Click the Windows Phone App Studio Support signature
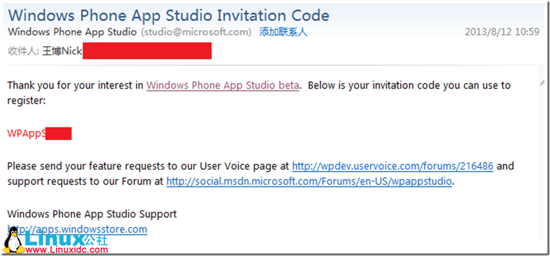The image size is (550, 256). point(92,214)
